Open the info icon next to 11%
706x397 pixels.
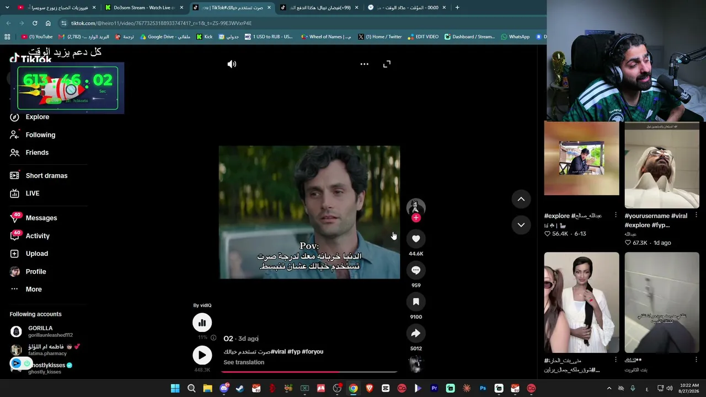click(x=213, y=337)
